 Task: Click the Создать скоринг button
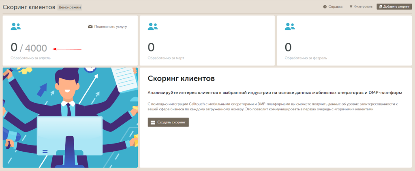168,122
